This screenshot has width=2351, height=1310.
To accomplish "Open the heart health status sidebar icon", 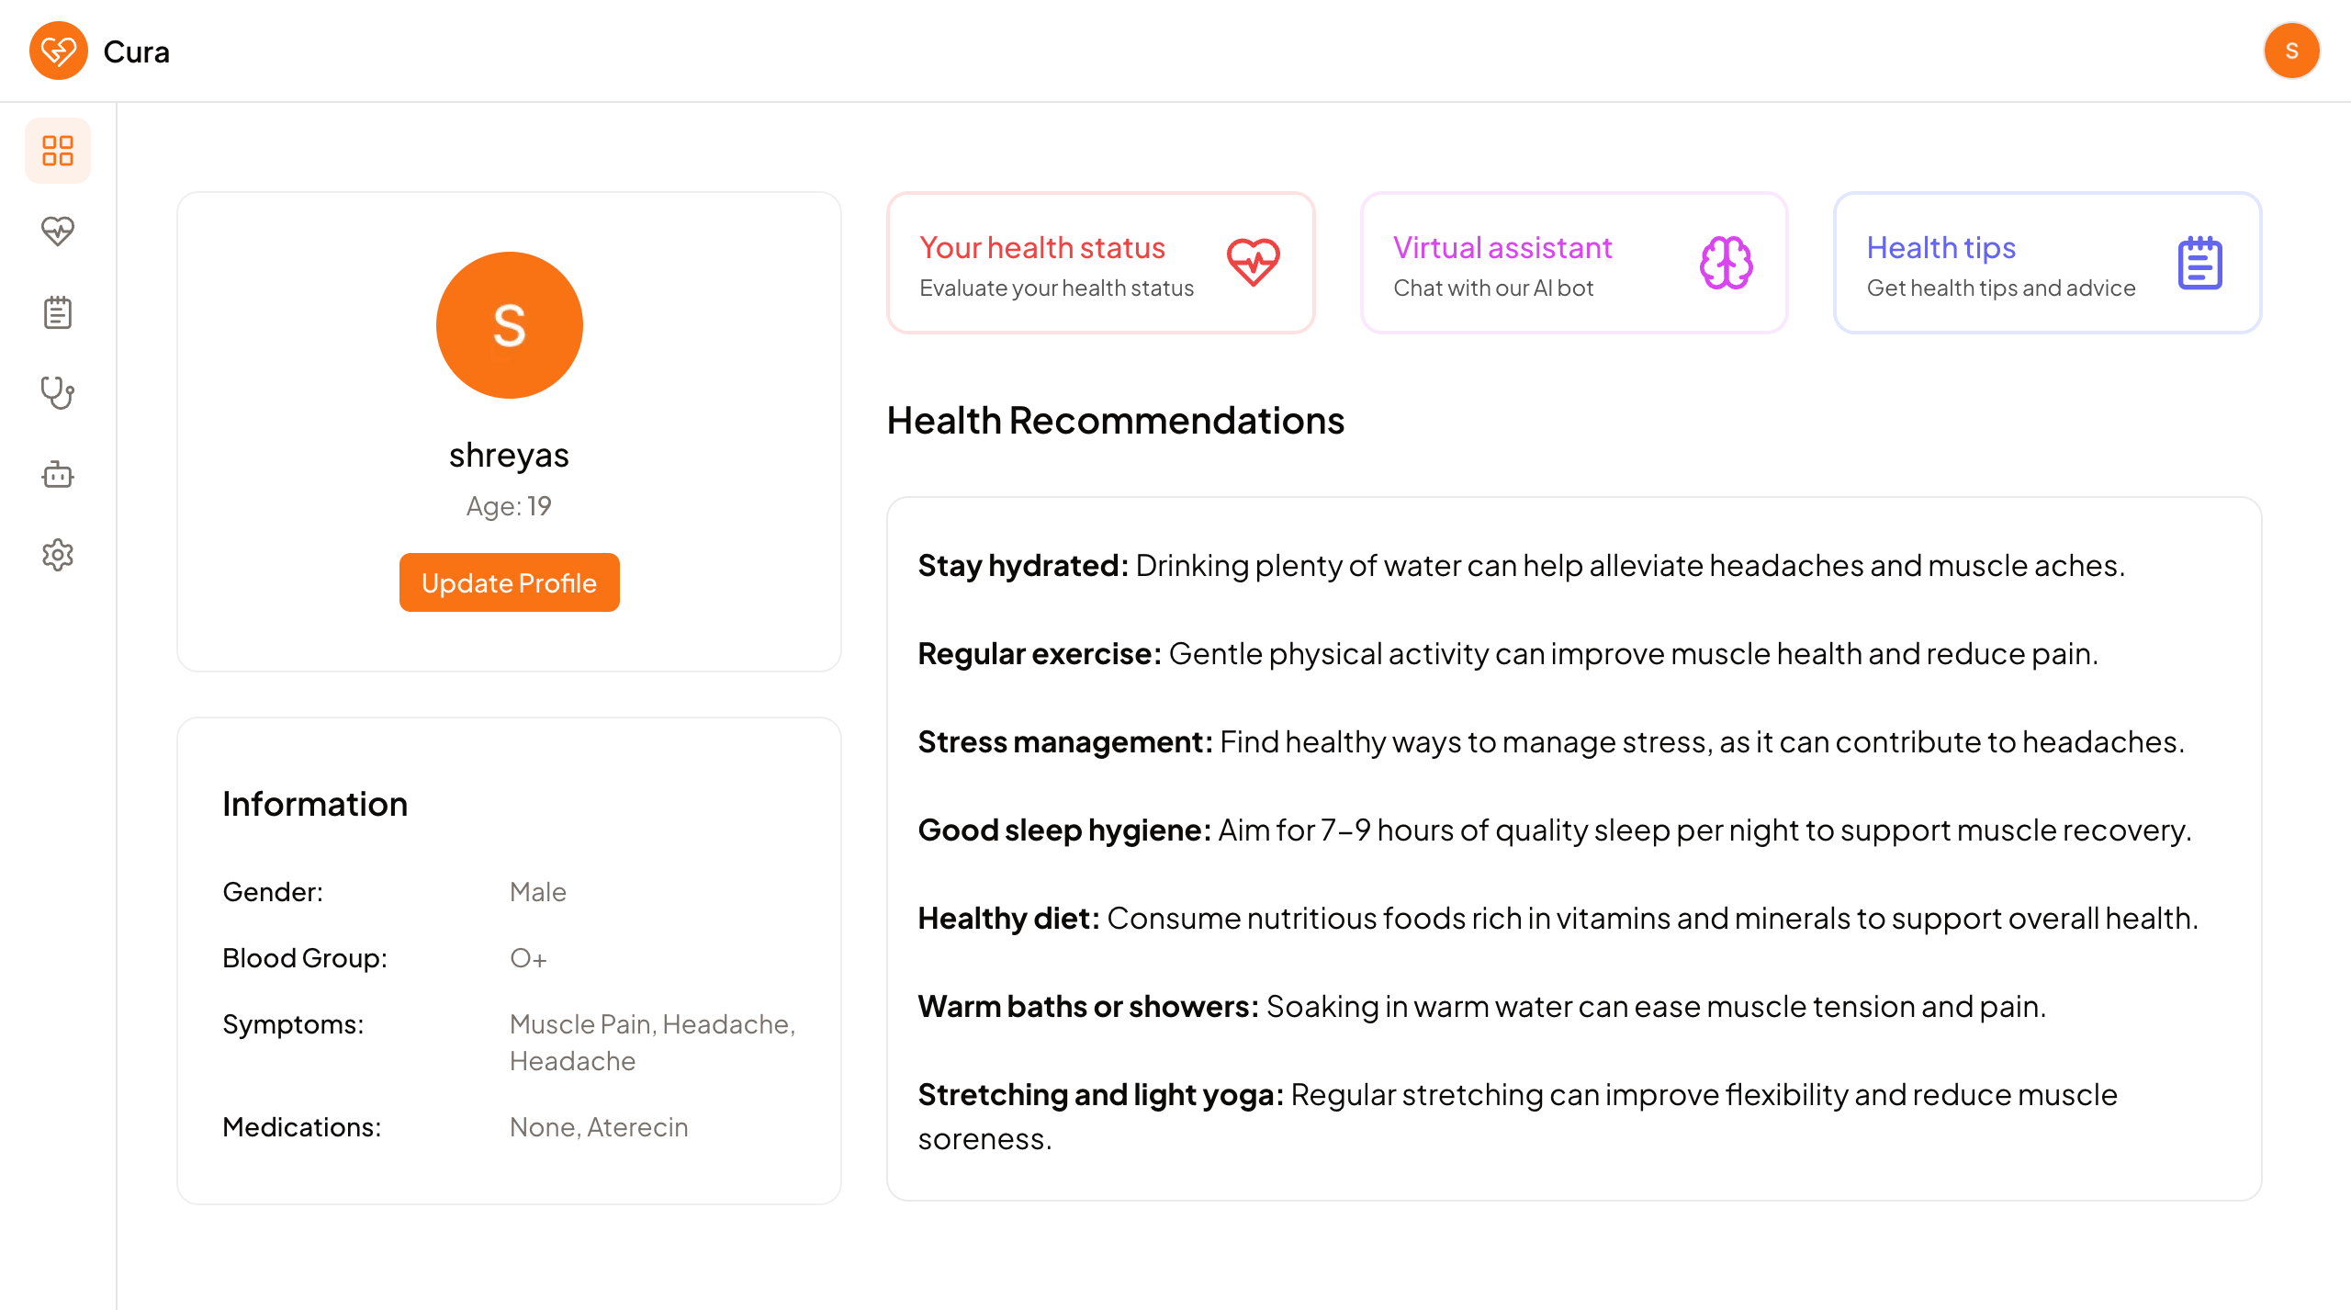I will [x=58, y=232].
